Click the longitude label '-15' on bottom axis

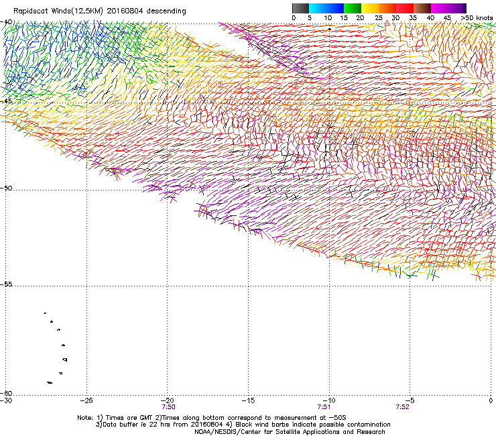[248, 400]
